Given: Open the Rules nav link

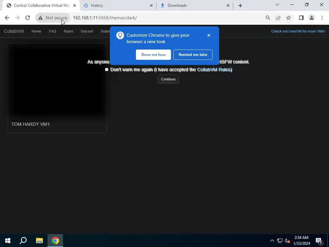Looking at the screenshot, I should point(68,31).
